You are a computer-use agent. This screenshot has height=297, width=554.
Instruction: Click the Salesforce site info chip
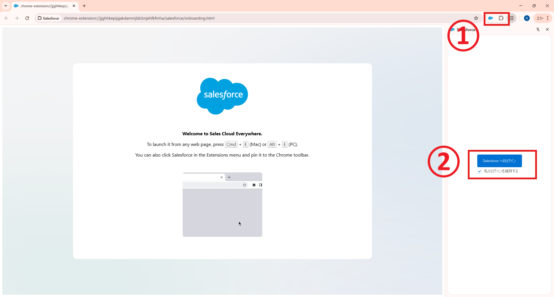point(48,18)
